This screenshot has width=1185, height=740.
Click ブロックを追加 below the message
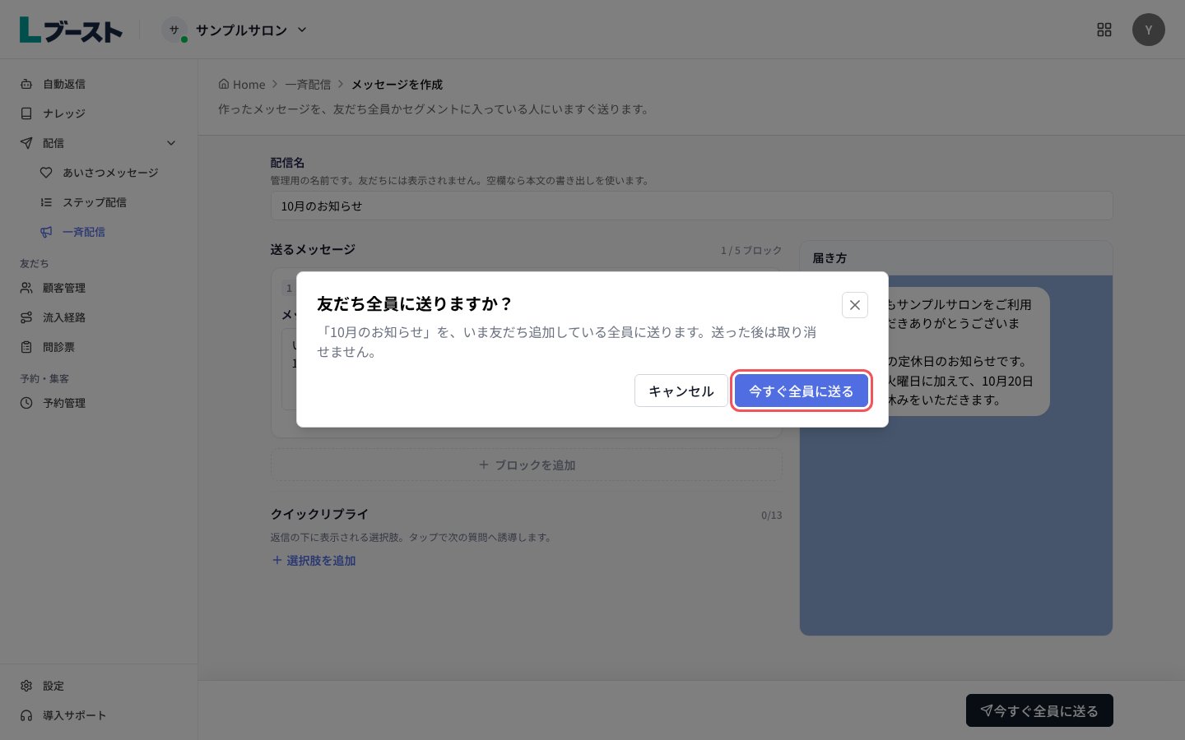click(x=527, y=465)
